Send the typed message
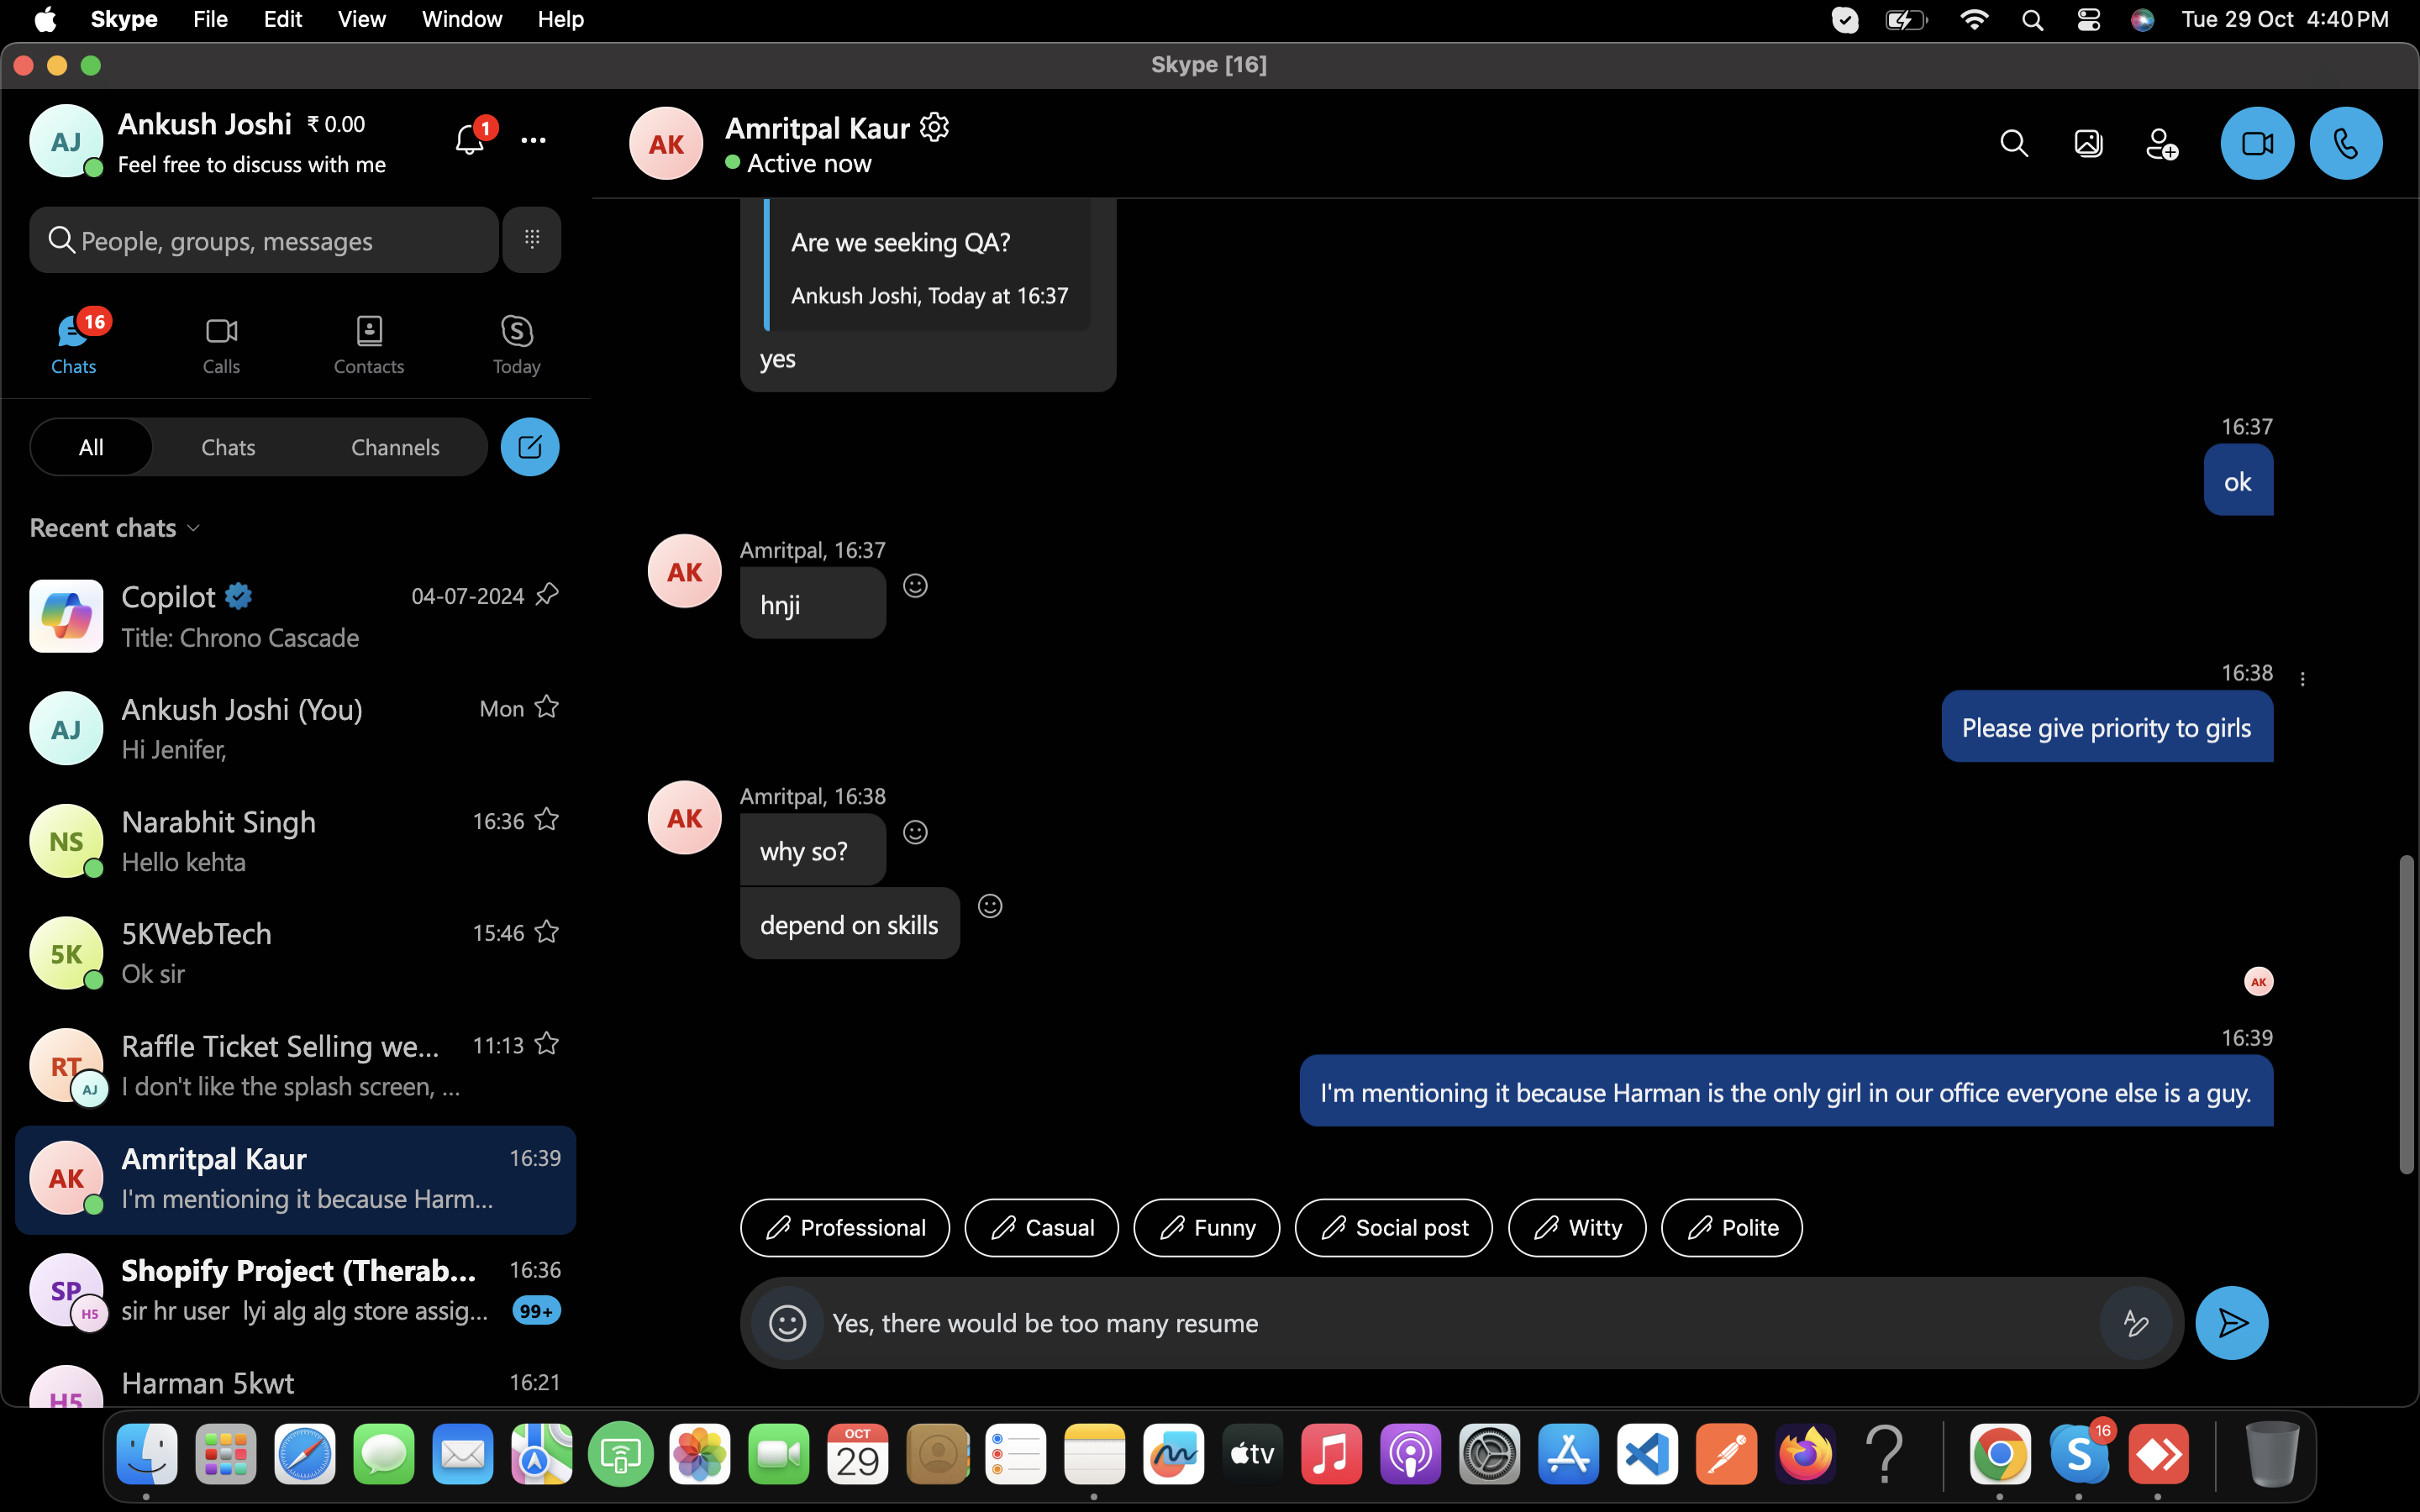 (2232, 1323)
